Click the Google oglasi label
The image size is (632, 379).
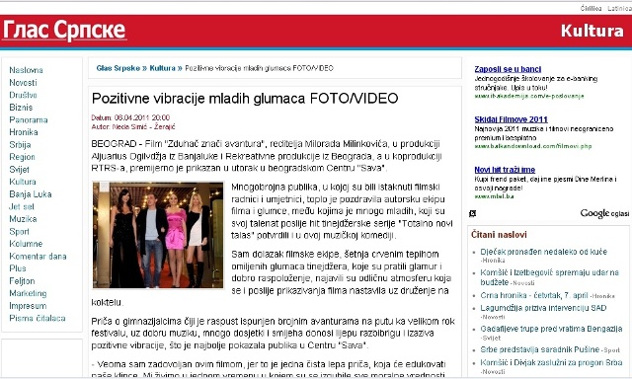point(604,213)
